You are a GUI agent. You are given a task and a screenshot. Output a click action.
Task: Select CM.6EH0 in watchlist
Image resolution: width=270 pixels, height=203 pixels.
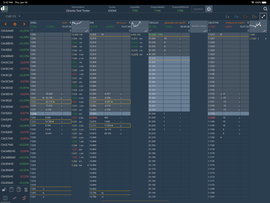point(15,94)
